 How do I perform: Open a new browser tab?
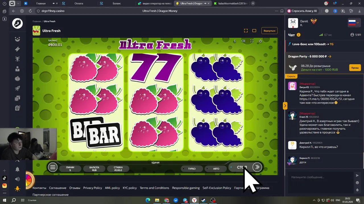pos(253,3)
